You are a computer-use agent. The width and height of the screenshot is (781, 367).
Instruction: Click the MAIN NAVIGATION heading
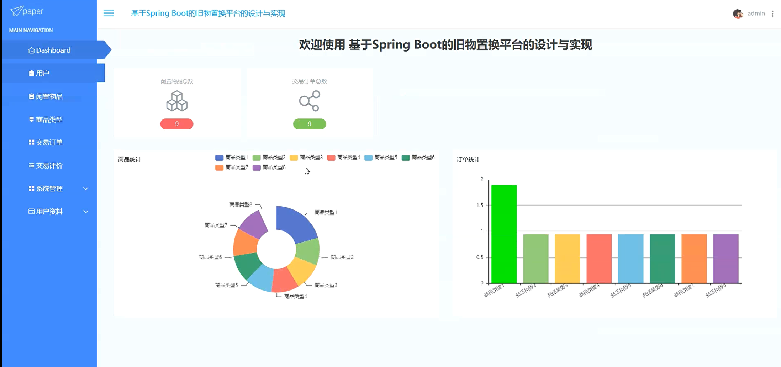(31, 30)
